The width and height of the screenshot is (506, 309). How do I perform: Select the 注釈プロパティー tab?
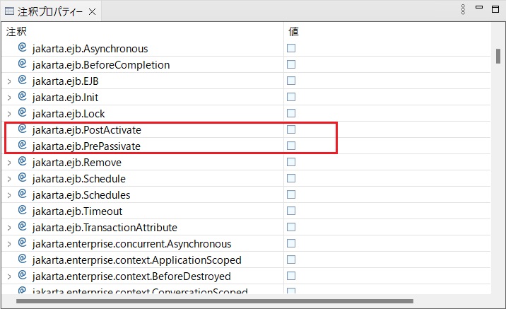49,12
